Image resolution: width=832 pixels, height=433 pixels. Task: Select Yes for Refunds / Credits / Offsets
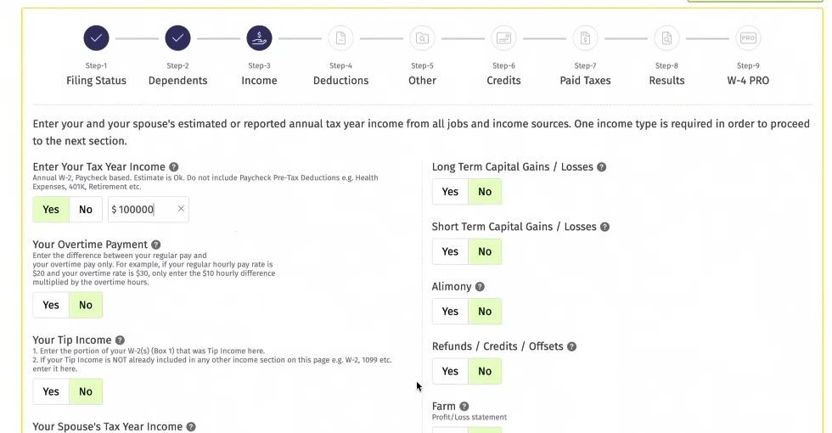pos(450,372)
